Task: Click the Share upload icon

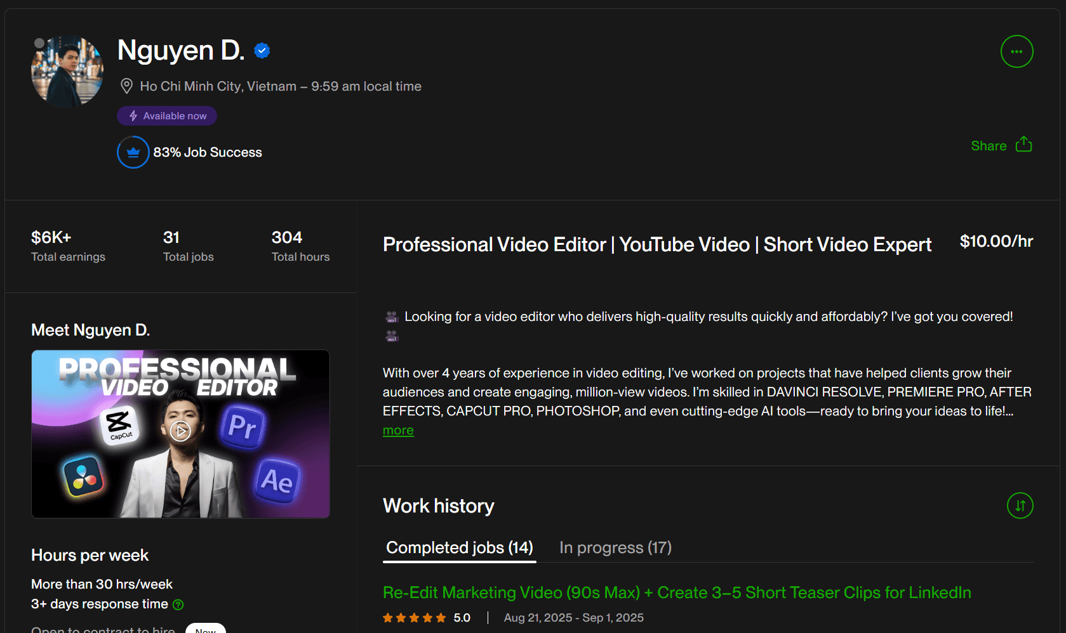Action: point(1023,145)
